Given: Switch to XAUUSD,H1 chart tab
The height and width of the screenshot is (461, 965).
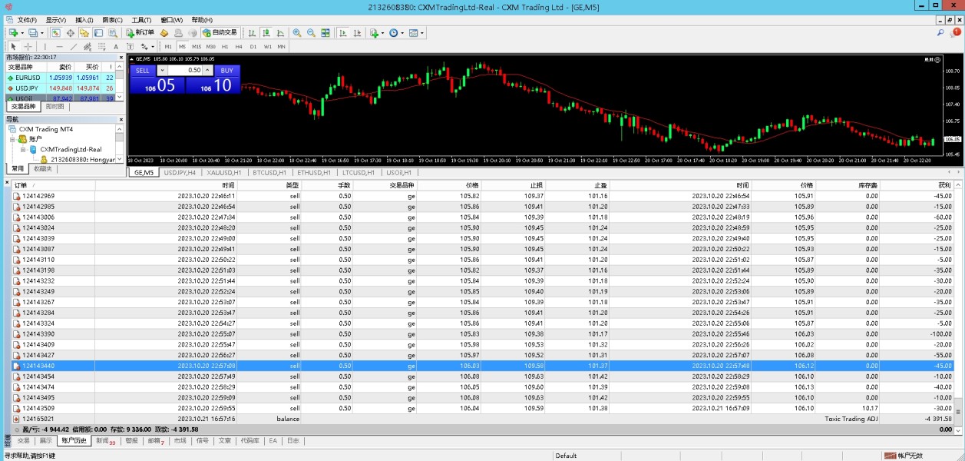Looking at the screenshot, I should click(225, 172).
